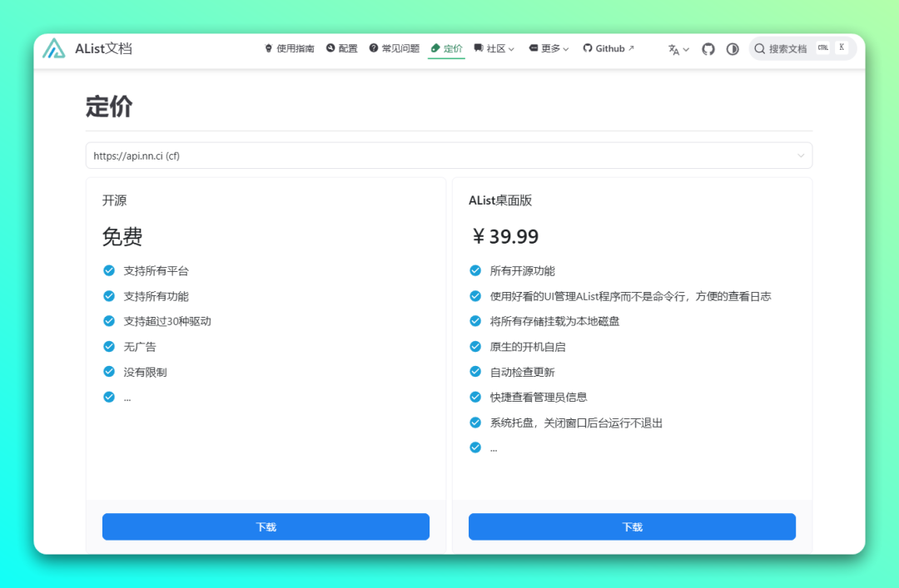This screenshot has width=899, height=588.
Task: Click the CTRL shortcut key badge
Action: [x=822, y=47]
